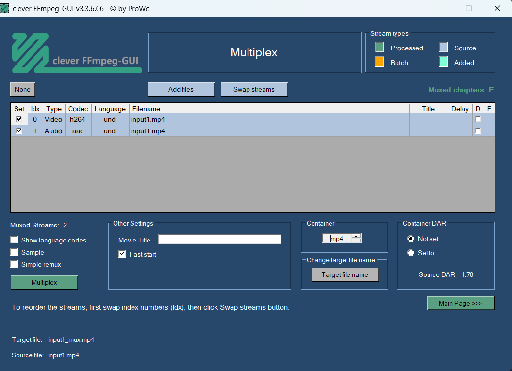Click the Container spinner up arrow
This screenshot has height=371, width=512.
[x=356, y=236]
